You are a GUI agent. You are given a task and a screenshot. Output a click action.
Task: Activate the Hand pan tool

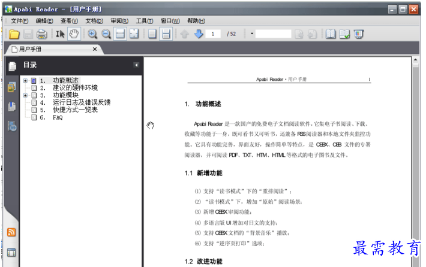point(74,34)
